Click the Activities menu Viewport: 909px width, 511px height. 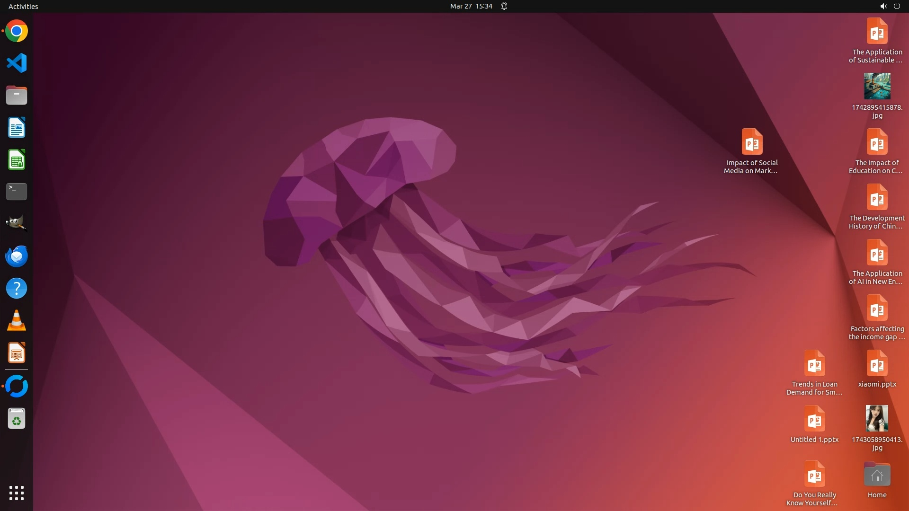click(23, 6)
